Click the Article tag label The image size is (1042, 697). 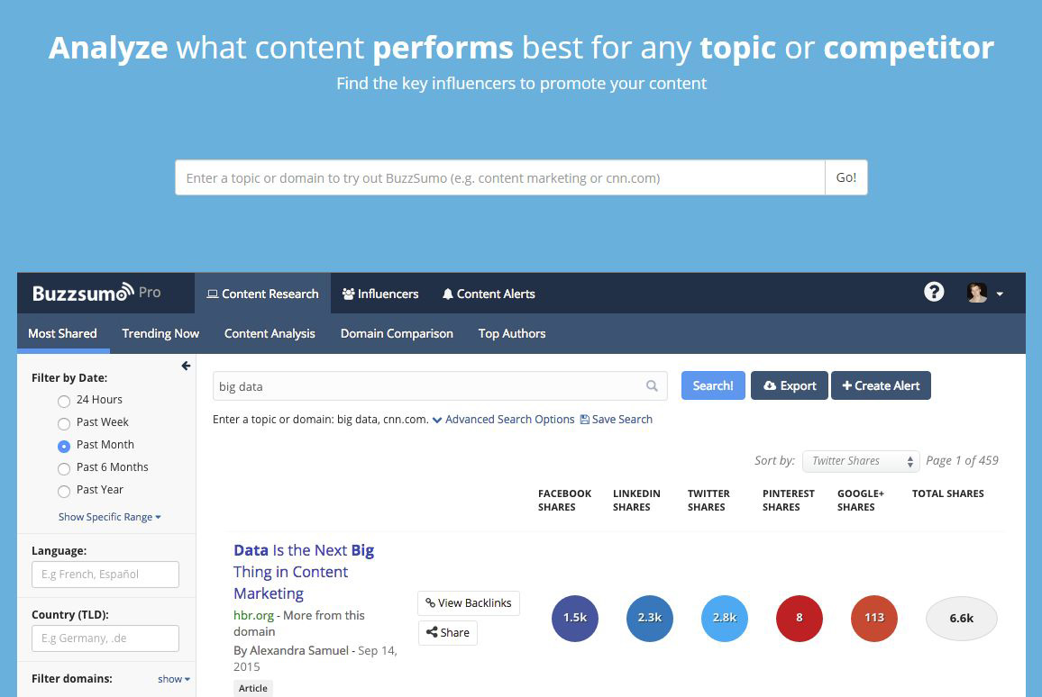[253, 688]
